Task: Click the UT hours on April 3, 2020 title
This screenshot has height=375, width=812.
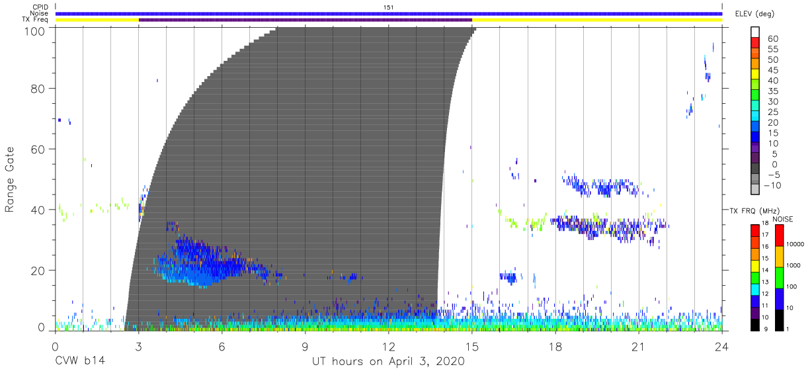Action: [389, 362]
